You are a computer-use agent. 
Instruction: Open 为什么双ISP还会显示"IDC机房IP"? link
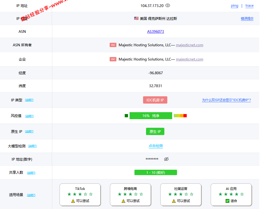coord(226,100)
